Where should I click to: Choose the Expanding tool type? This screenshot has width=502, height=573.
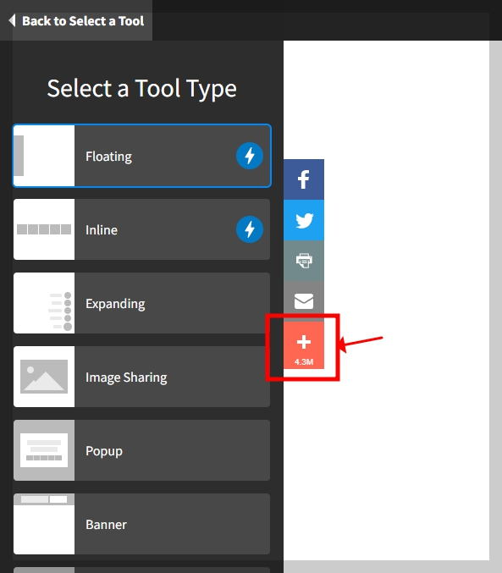click(142, 303)
